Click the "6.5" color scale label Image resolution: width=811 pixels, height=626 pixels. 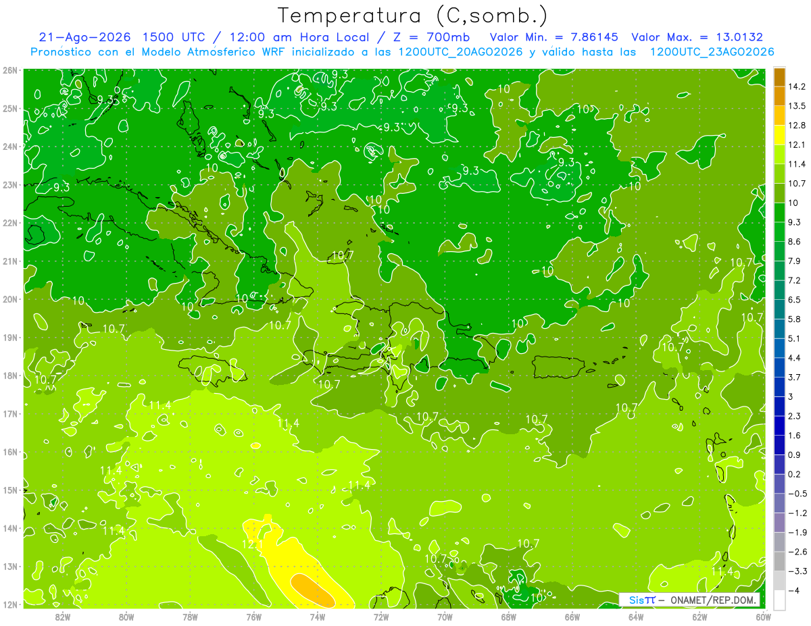click(794, 299)
